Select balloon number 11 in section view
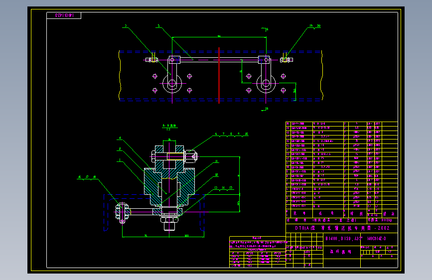Viewport: 432px width, 280px height. pyautogui.click(x=217, y=161)
